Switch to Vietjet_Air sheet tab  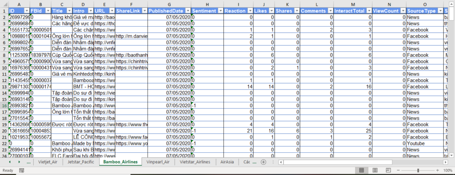tap(48, 162)
